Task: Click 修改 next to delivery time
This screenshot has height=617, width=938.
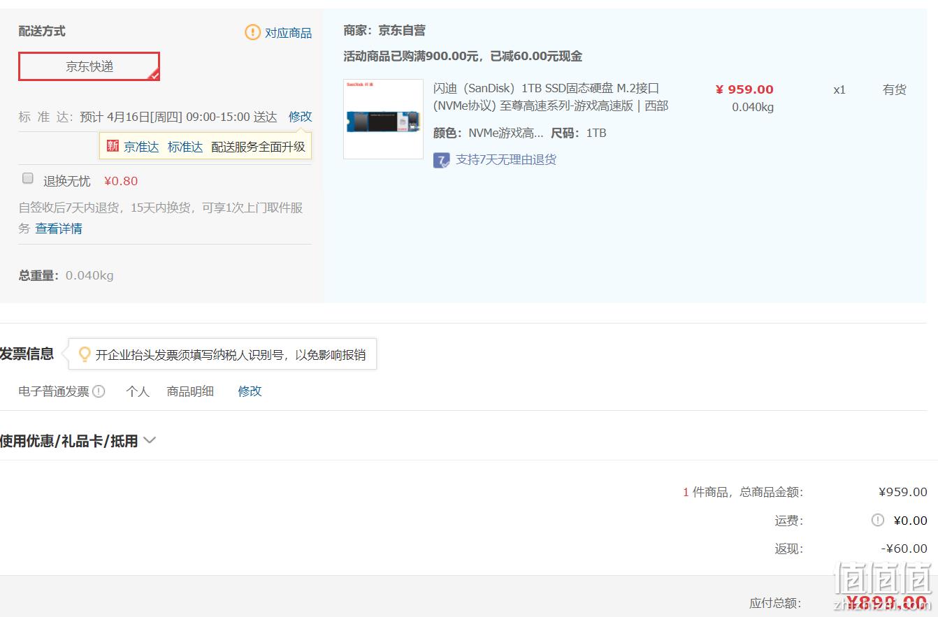Action: (x=300, y=117)
